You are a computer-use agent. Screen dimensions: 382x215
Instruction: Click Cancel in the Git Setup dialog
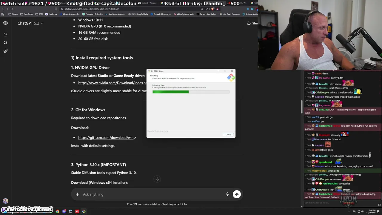[228, 135]
